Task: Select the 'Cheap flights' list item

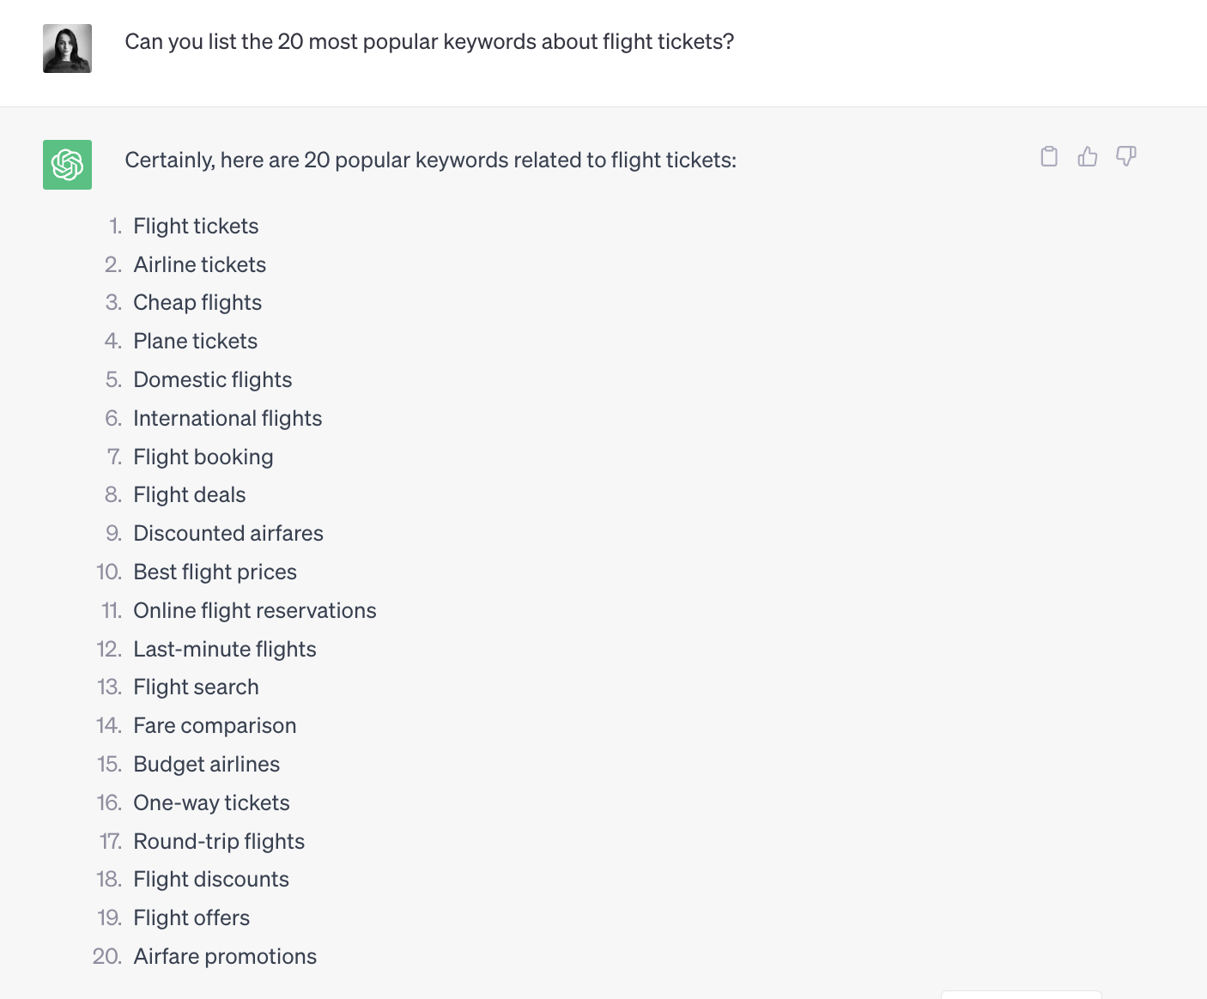Action: 197,303
